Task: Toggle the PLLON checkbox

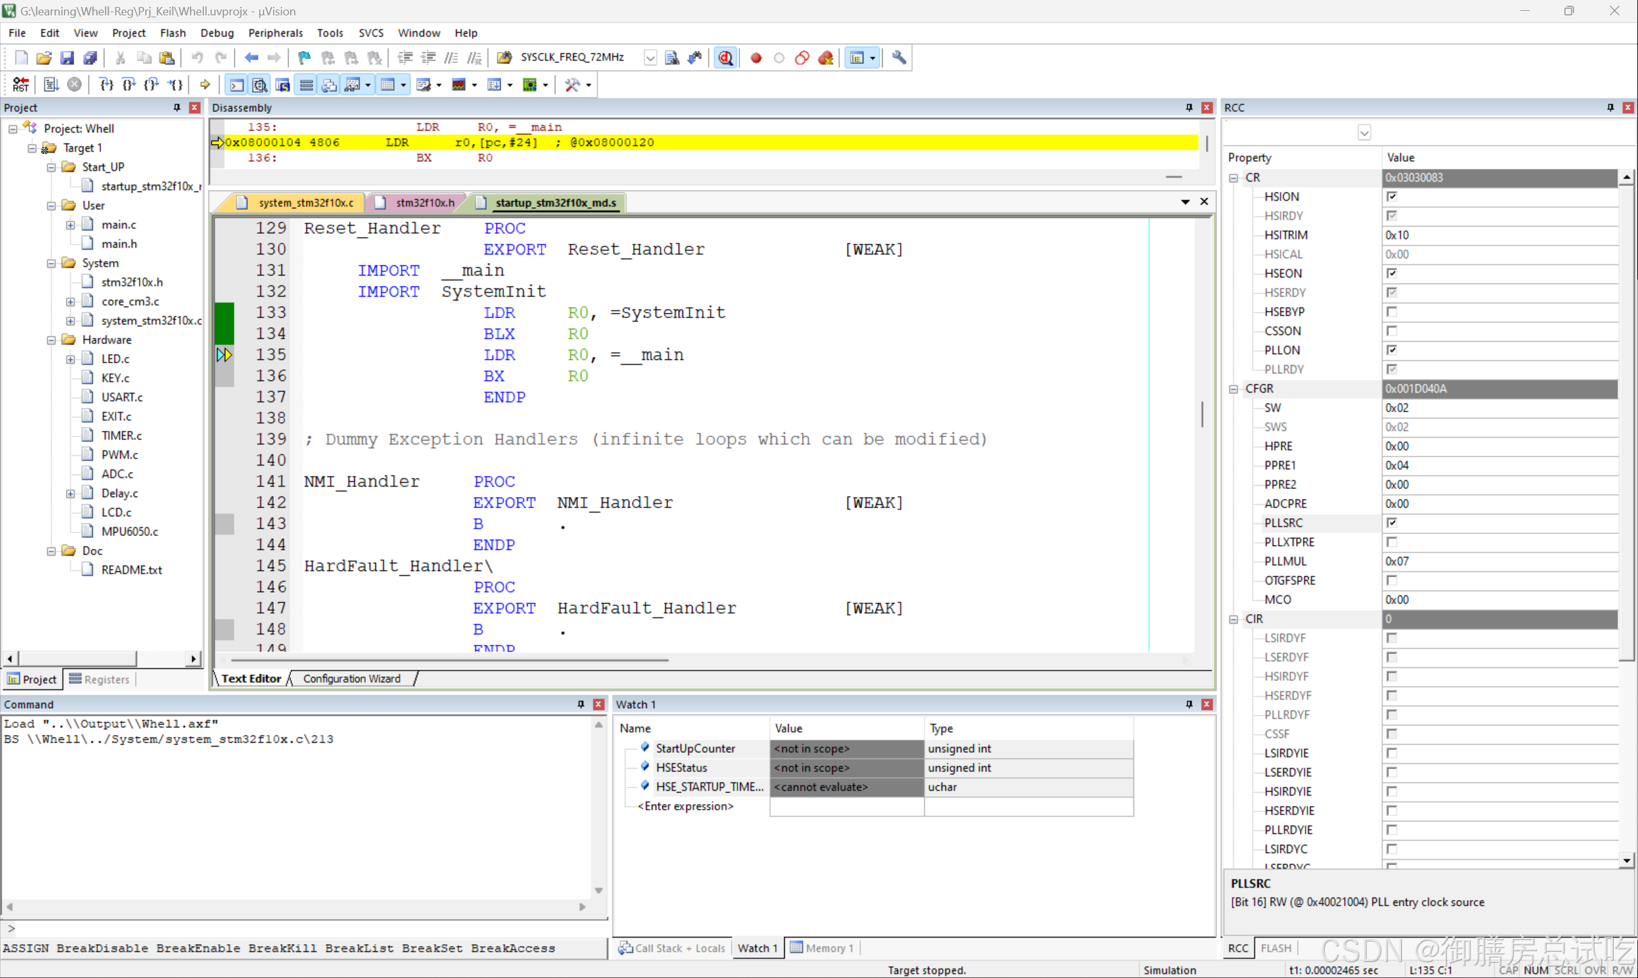Action: [x=1392, y=350]
